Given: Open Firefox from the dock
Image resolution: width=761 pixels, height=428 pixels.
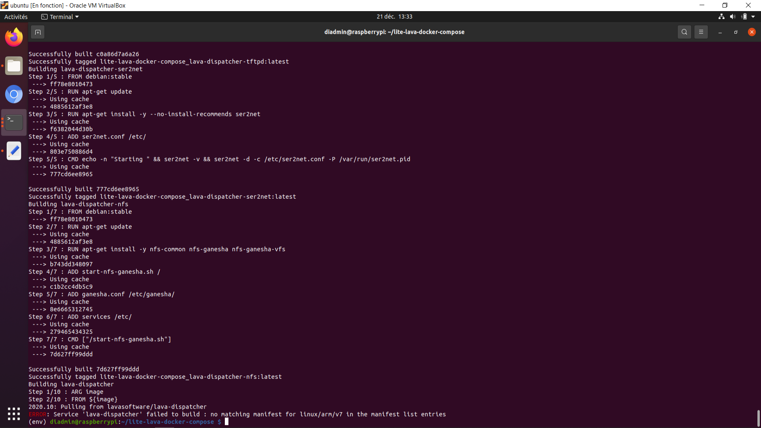Looking at the screenshot, I should pyautogui.click(x=14, y=37).
